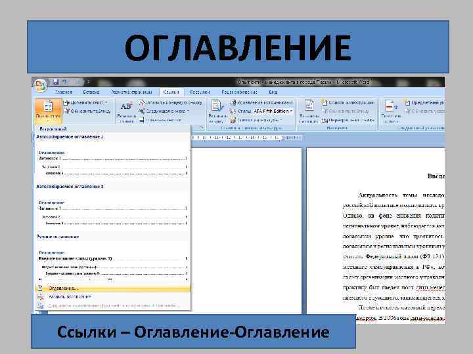Open the Рассылки ribbon tab

click(200, 92)
